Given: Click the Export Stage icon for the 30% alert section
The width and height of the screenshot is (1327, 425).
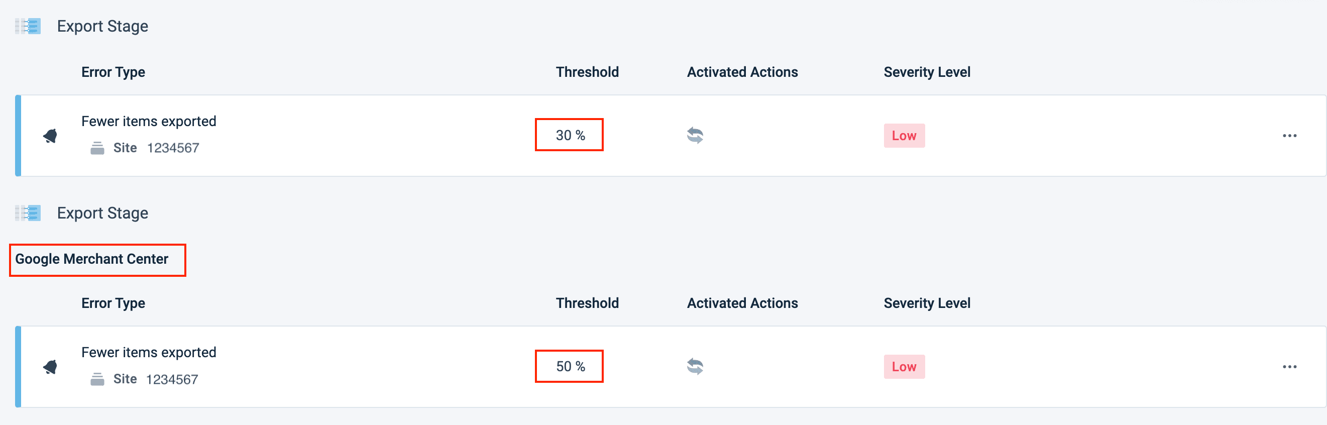Looking at the screenshot, I should tap(28, 26).
